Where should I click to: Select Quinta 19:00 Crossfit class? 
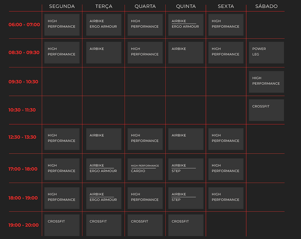click(x=186, y=225)
